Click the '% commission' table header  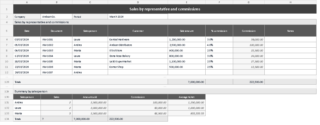[x=219, y=31]
